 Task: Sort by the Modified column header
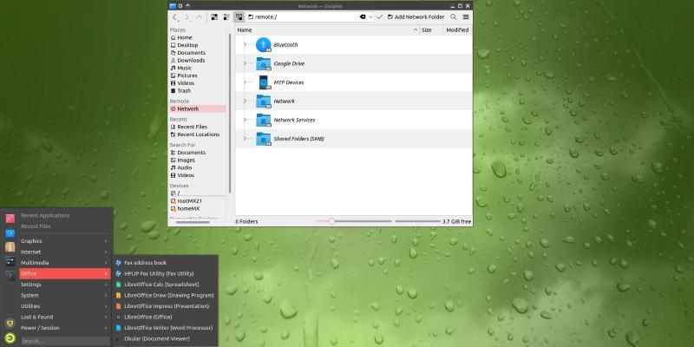coord(458,30)
